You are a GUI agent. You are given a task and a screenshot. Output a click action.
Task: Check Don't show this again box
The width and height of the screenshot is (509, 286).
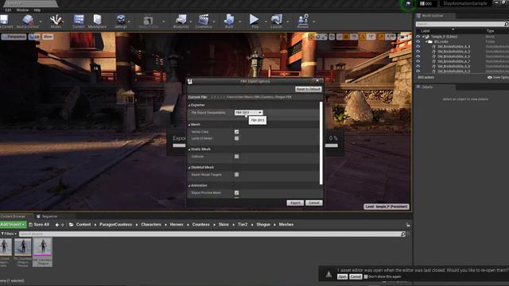pyautogui.click(x=366, y=276)
